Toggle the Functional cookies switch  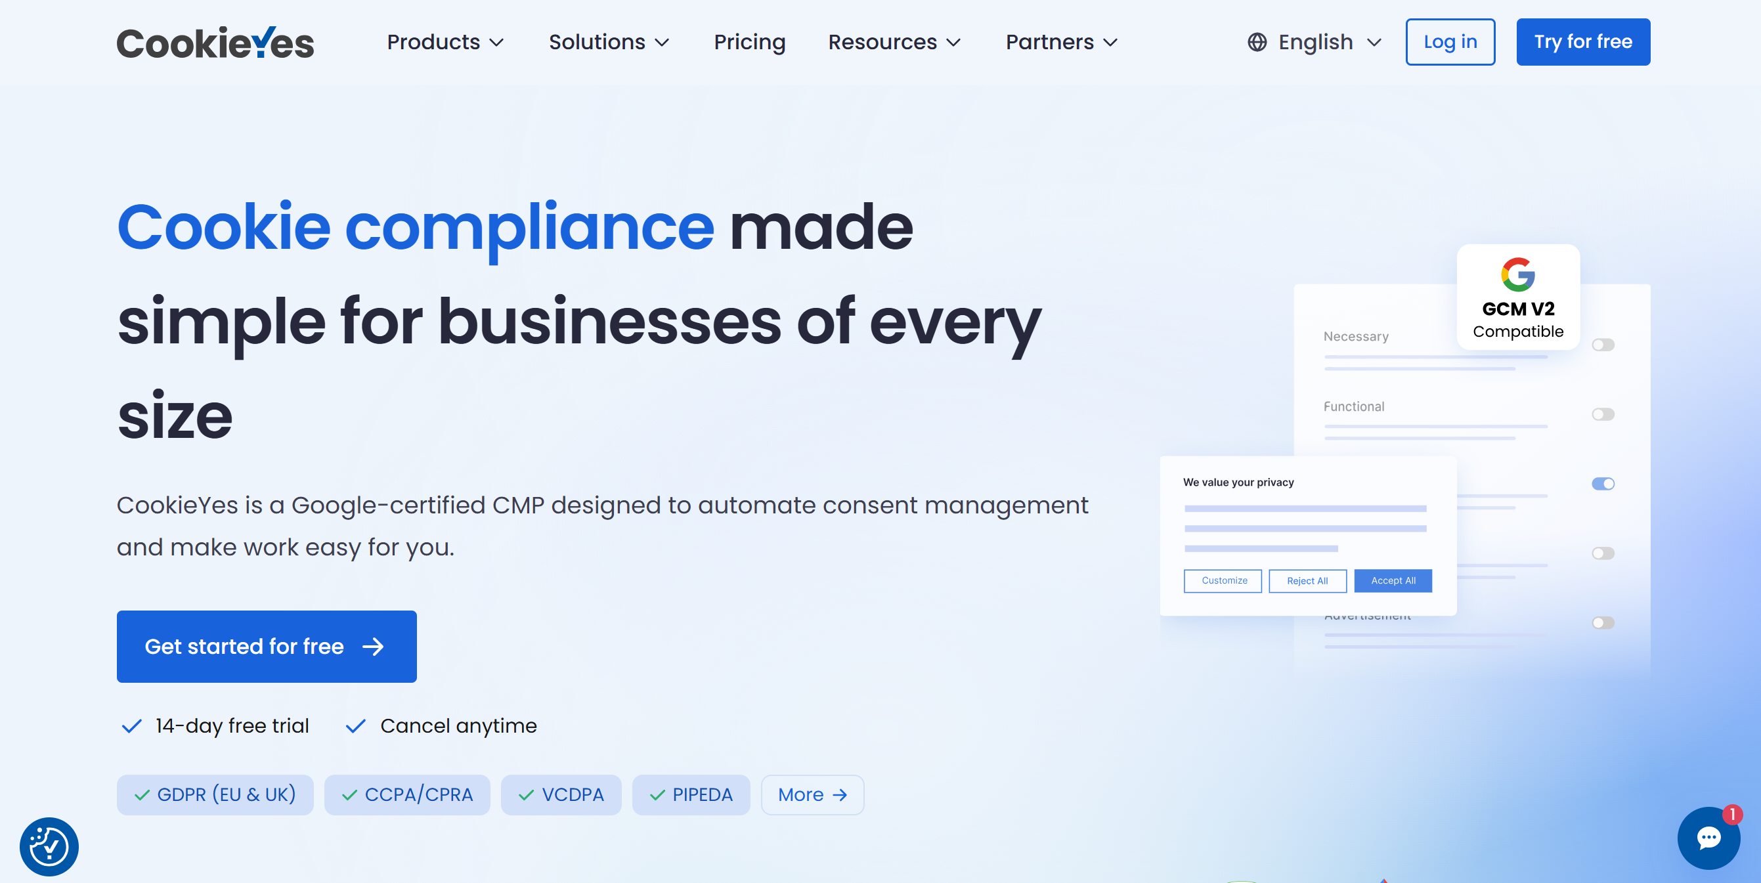pyautogui.click(x=1602, y=414)
